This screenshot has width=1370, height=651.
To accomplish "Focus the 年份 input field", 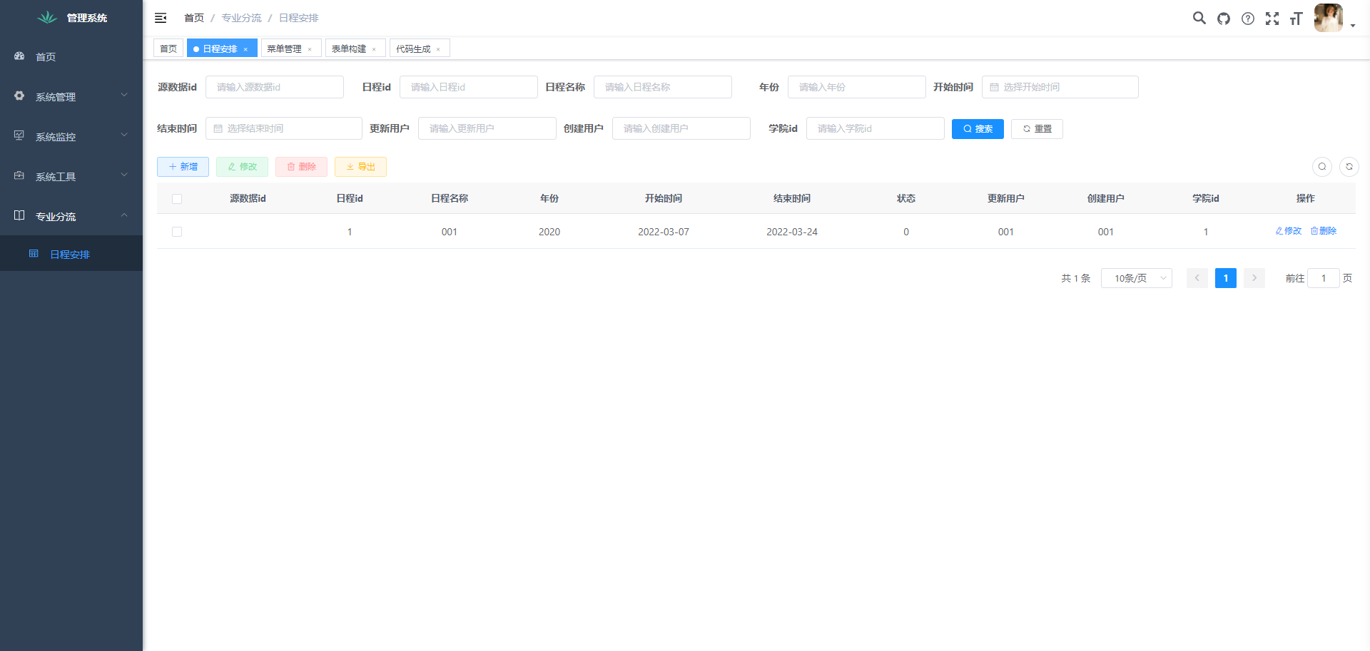I will coord(857,87).
